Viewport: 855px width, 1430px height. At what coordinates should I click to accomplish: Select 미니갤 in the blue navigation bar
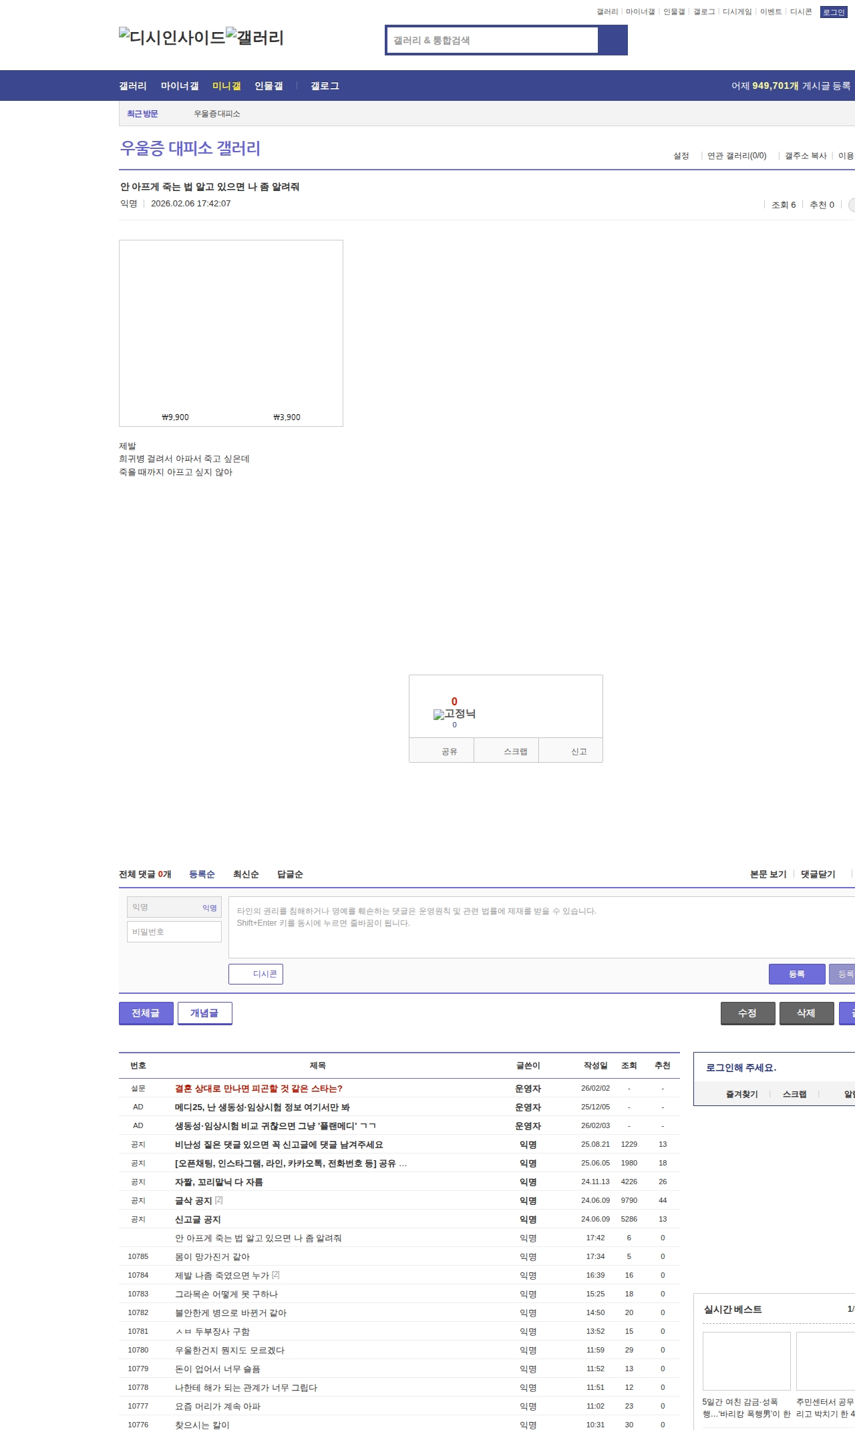coord(226,86)
